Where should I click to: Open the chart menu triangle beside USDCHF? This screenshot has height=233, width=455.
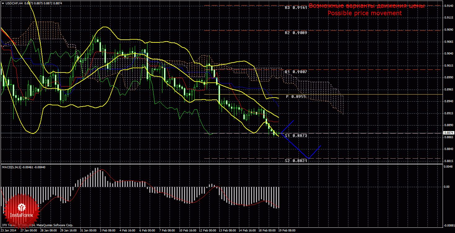click(x=3, y=3)
